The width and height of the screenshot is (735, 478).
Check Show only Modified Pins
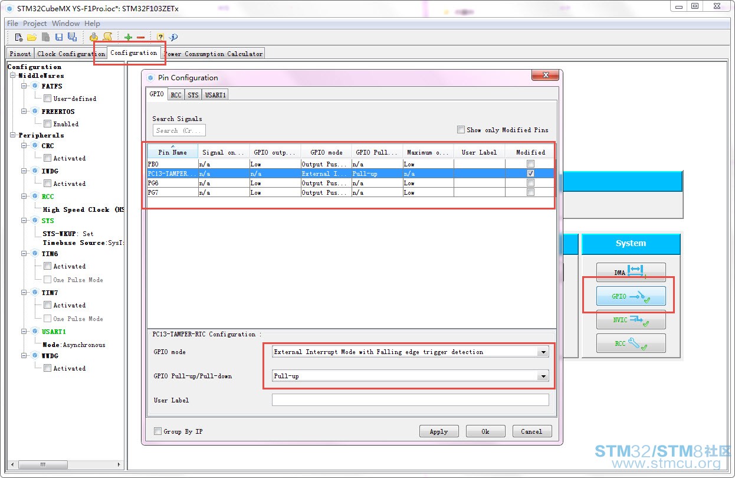461,130
